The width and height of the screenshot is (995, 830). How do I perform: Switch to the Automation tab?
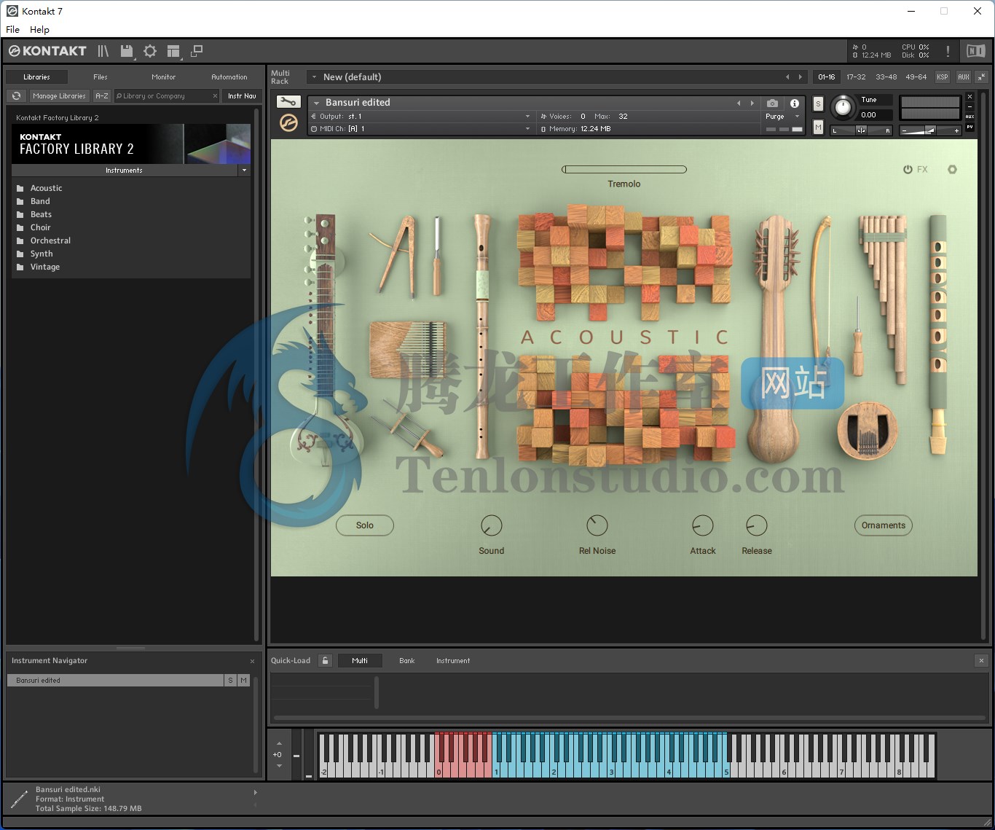click(x=229, y=77)
